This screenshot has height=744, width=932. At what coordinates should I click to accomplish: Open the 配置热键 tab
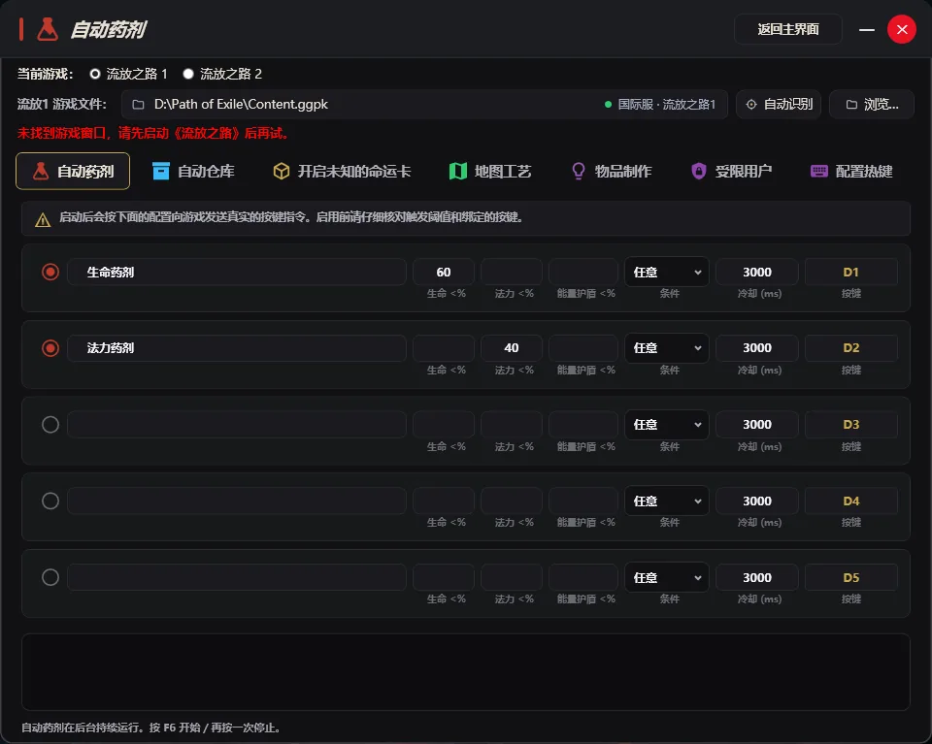pos(851,172)
